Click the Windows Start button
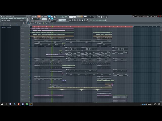The width and height of the screenshot is (162, 121). pos(2,104)
